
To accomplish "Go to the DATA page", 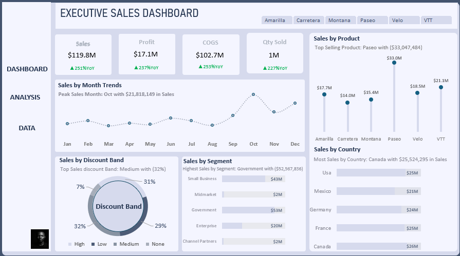I will click(x=27, y=128).
